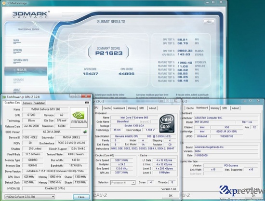265x201 pixels.
Task: Click the CPU name Intel Core i7 Extreme 965
Action: pyautogui.click(x=134, y=118)
